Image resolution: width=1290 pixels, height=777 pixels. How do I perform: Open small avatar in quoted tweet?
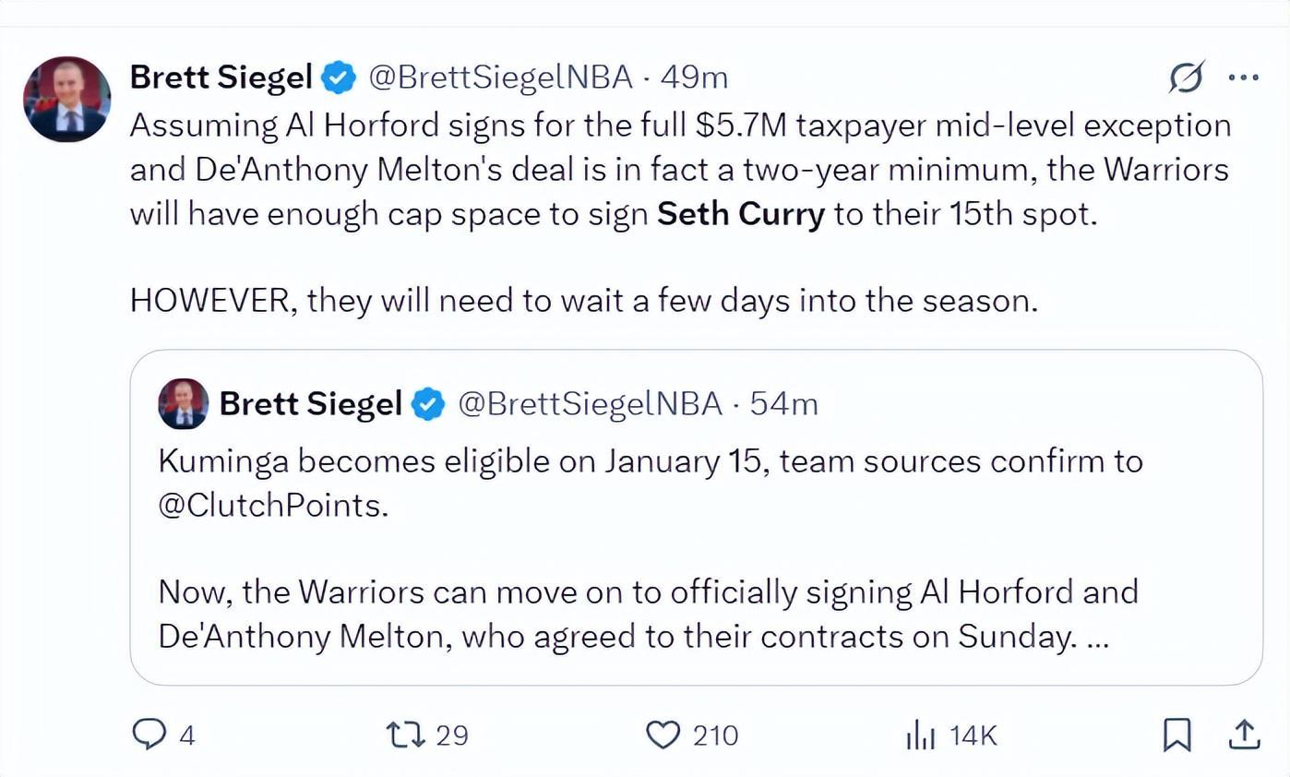click(183, 404)
